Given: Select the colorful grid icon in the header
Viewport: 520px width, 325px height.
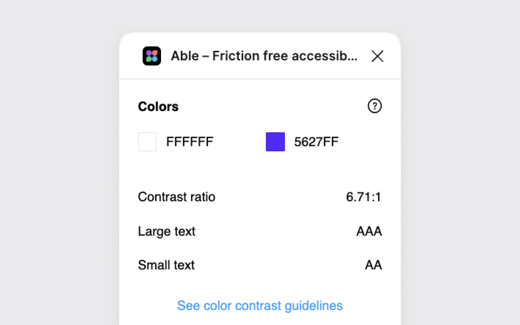Looking at the screenshot, I should point(152,56).
